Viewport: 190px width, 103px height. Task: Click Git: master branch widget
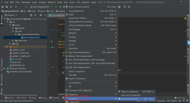click(172, 101)
